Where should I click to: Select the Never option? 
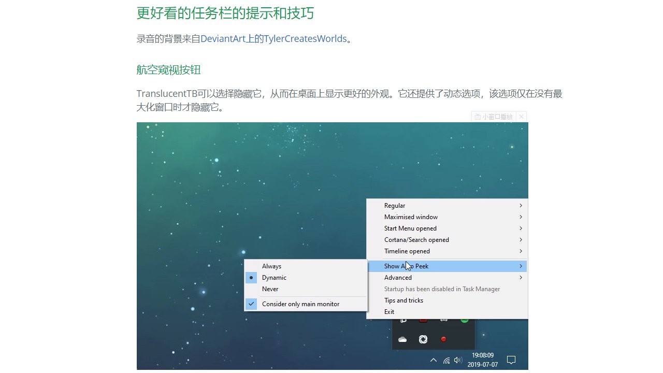coord(306,289)
